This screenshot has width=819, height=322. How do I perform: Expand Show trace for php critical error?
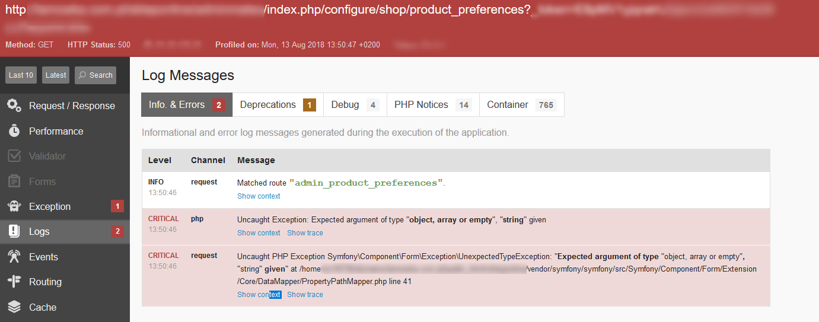pyautogui.click(x=305, y=233)
